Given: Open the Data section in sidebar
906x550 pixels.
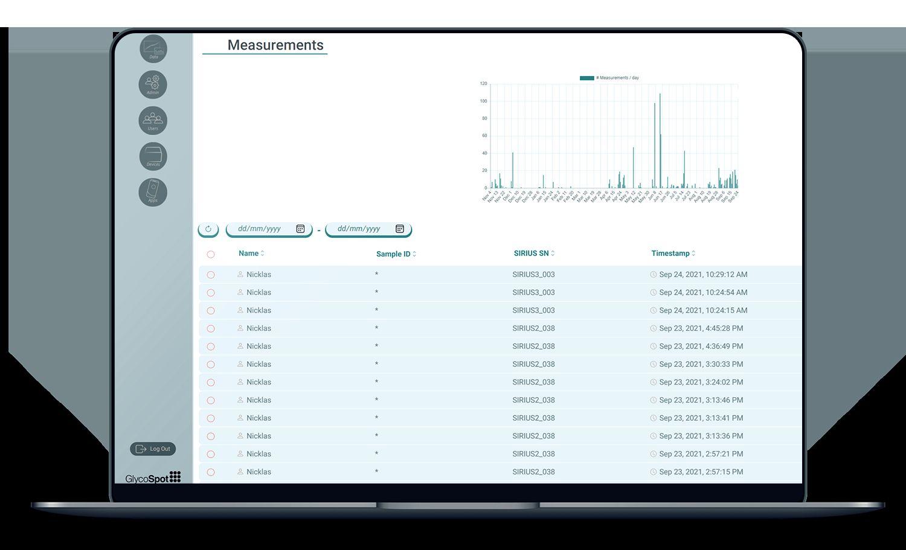Looking at the screenshot, I should [x=153, y=48].
